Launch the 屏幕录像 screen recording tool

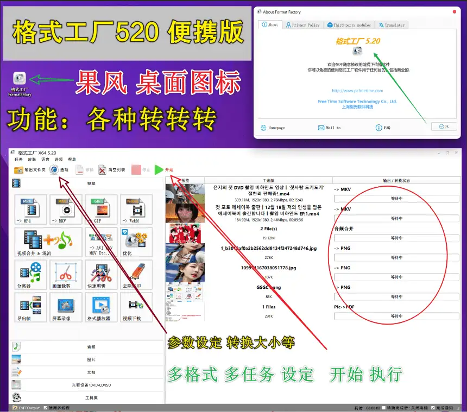[x=66, y=308]
